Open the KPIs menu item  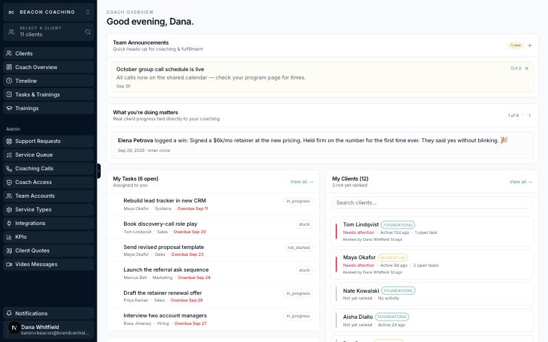coord(49,237)
